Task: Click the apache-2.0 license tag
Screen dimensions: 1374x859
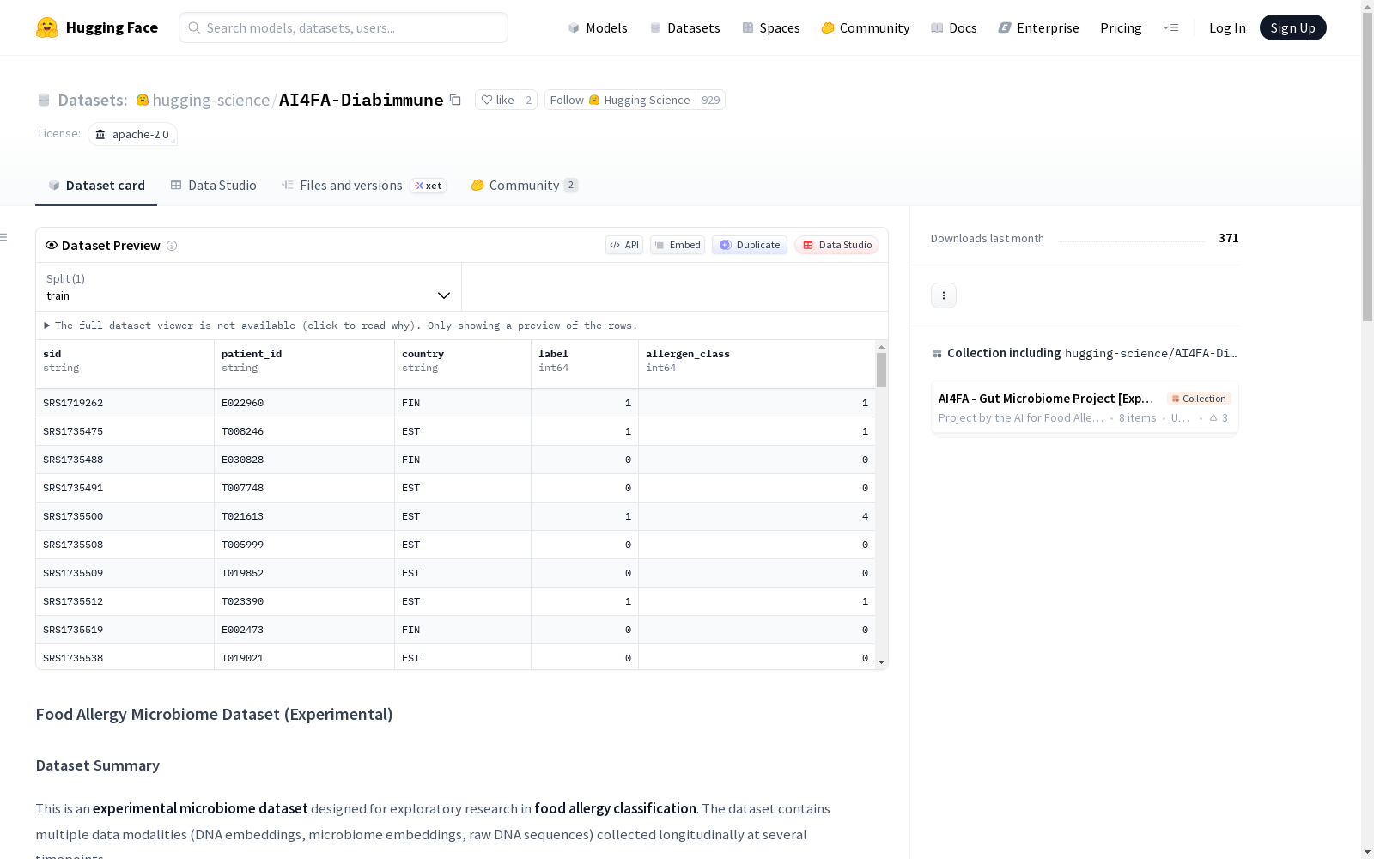Action: tap(132, 134)
